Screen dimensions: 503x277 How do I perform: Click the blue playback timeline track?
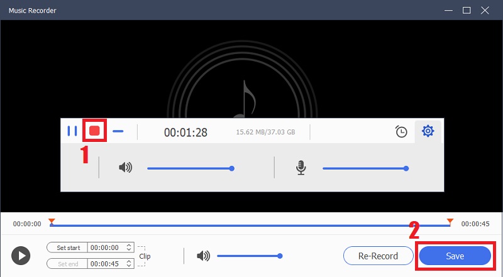tap(250, 225)
